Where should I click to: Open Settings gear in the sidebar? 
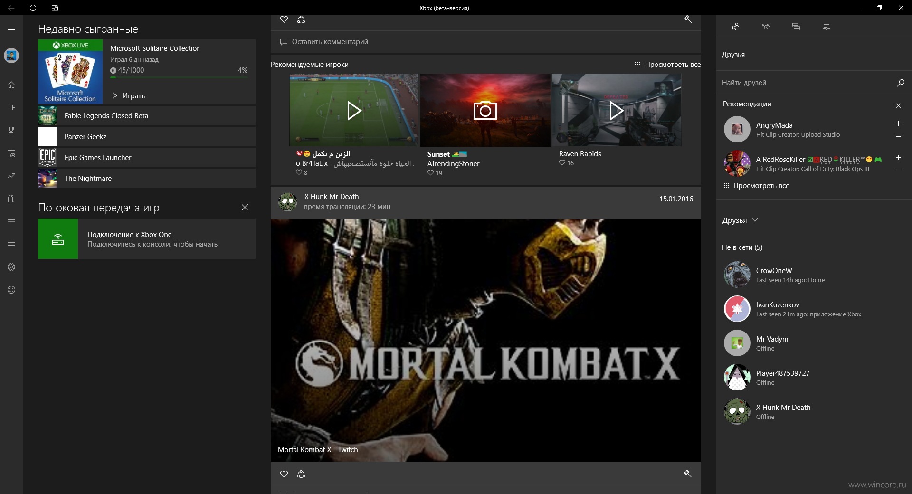(x=11, y=267)
